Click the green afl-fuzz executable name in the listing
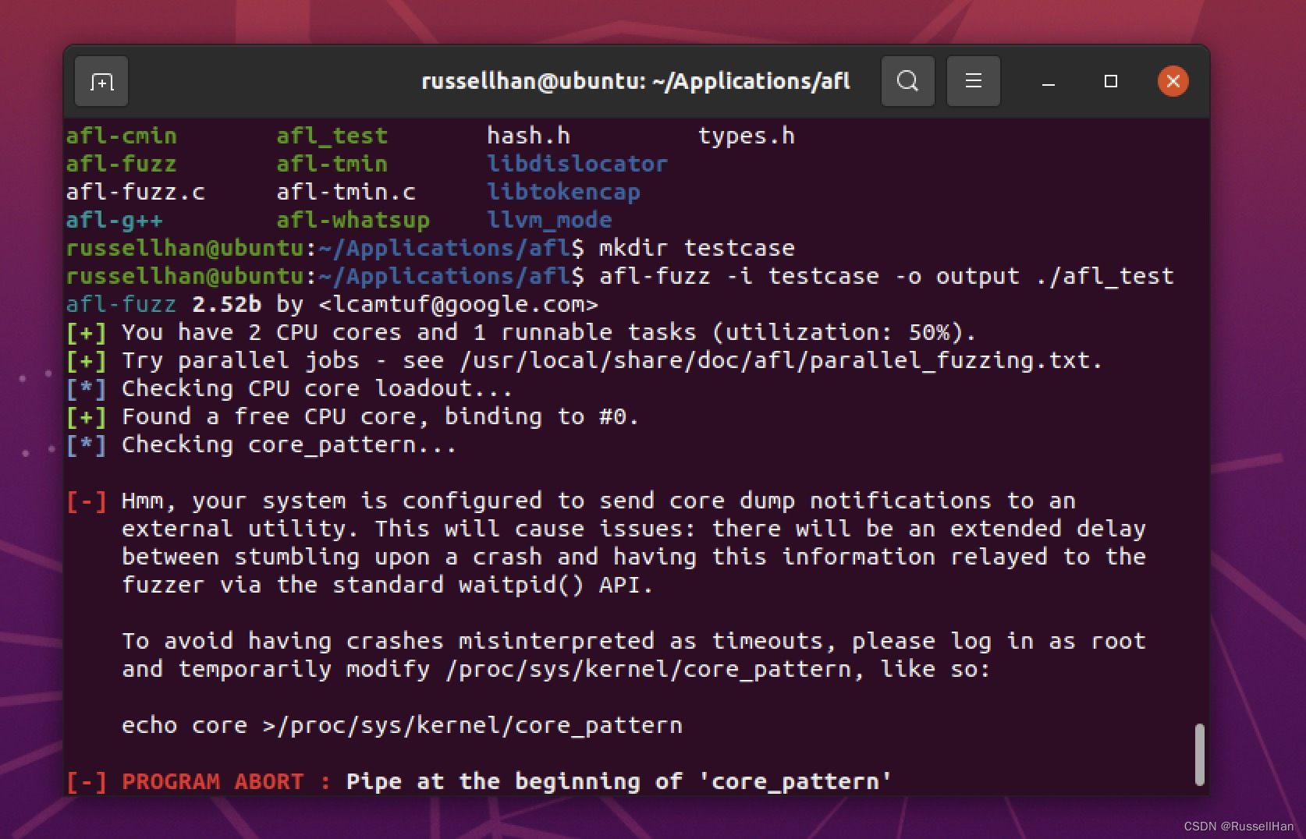1306x839 pixels. 122,164
